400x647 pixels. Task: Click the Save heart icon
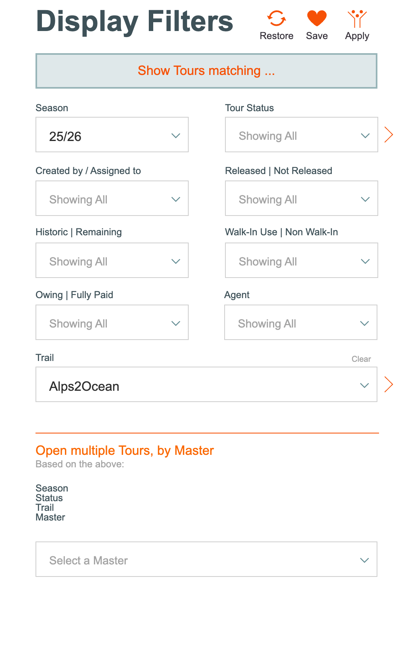point(317,19)
